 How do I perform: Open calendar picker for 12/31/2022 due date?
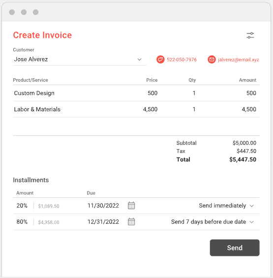tap(131, 221)
